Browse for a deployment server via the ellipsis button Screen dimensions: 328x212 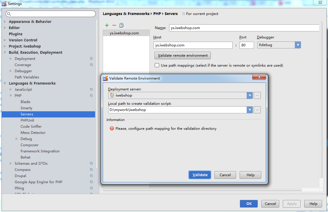point(257,95)
